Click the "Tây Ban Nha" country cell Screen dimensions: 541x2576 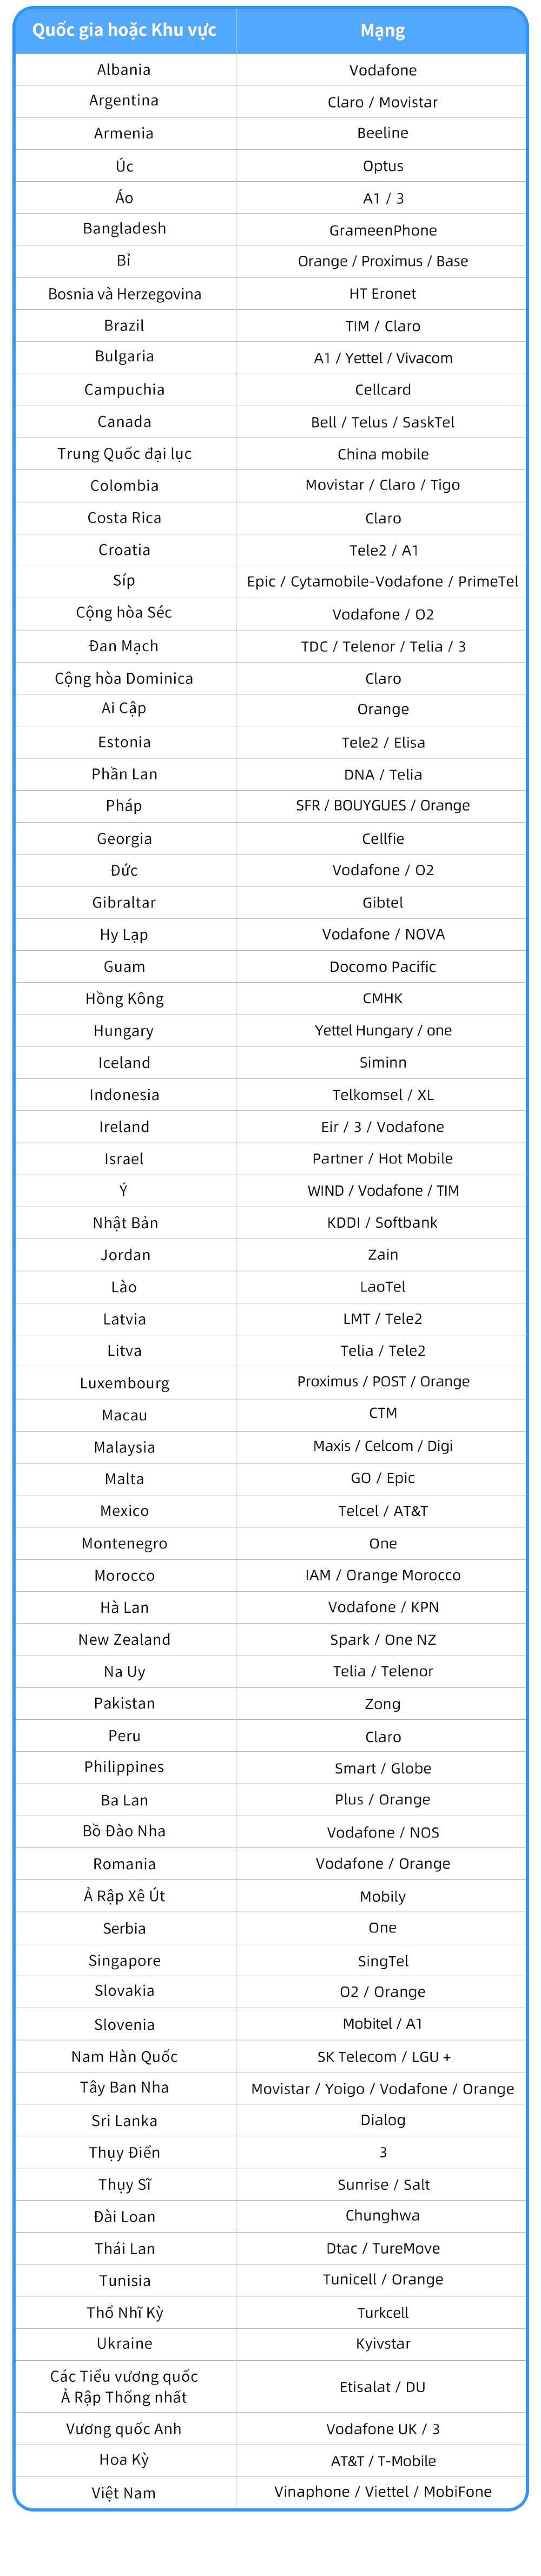point(124,2087)
